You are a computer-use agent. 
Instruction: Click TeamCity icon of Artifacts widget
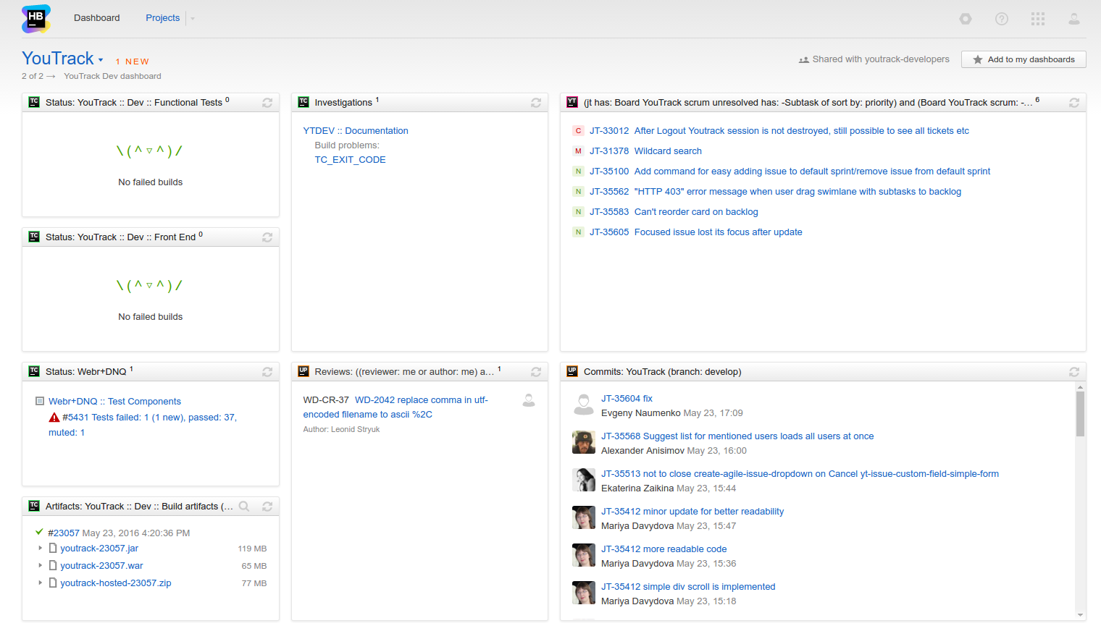coord(34,506)
